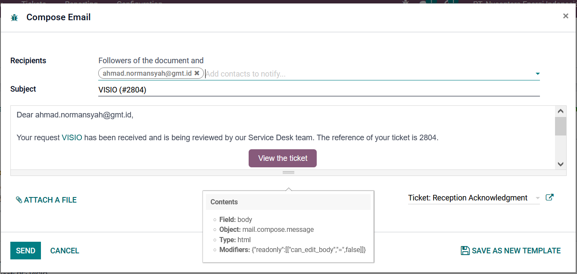Viewport: 577px width, 274px height.
Task: Open the VISIO link in email body
Action: pyautogui.click(x=72, y=138)
